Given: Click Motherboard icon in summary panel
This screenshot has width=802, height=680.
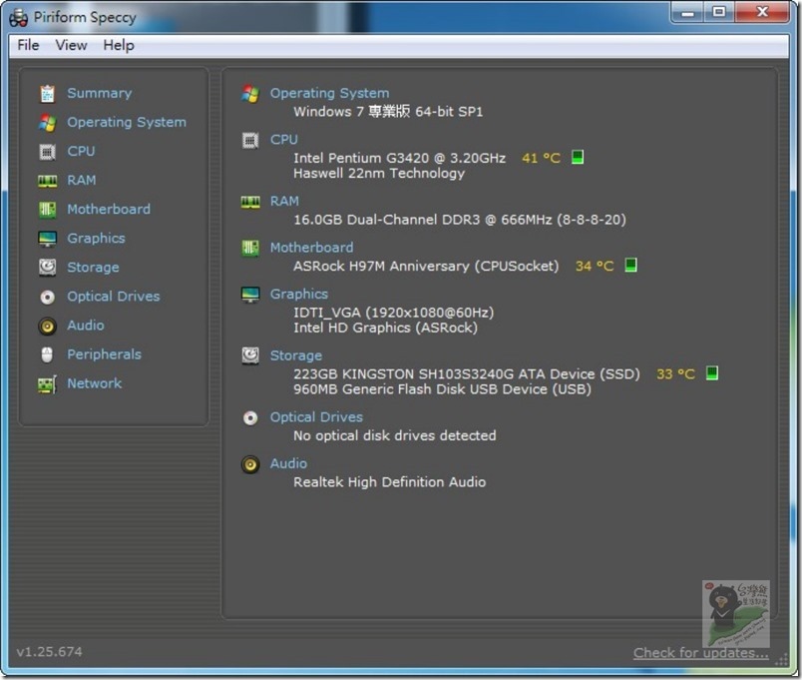Looking at the screenshot, I should pyautogui.click(x=250, y=249).
